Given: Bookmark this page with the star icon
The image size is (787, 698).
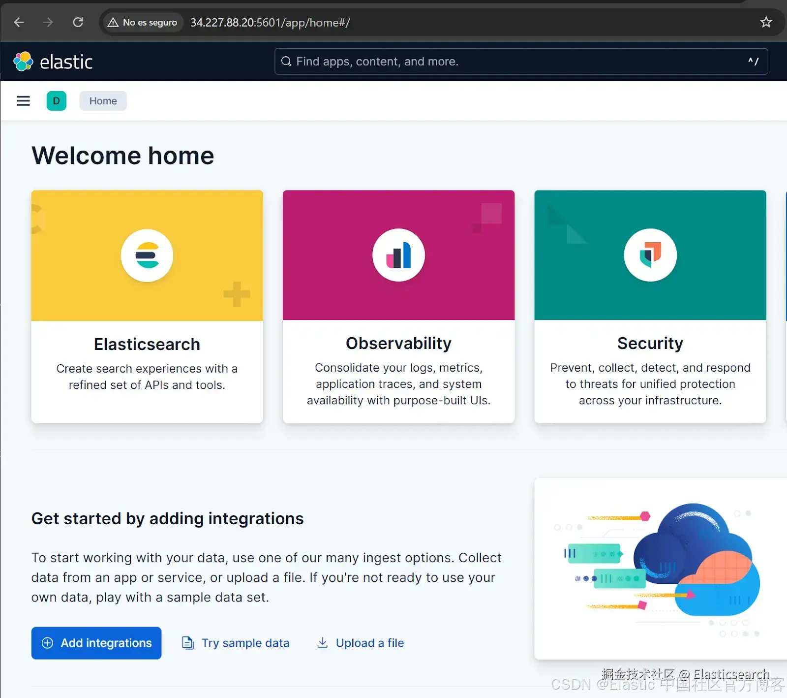Looking at the screenshot, I should tap(766, 22).
